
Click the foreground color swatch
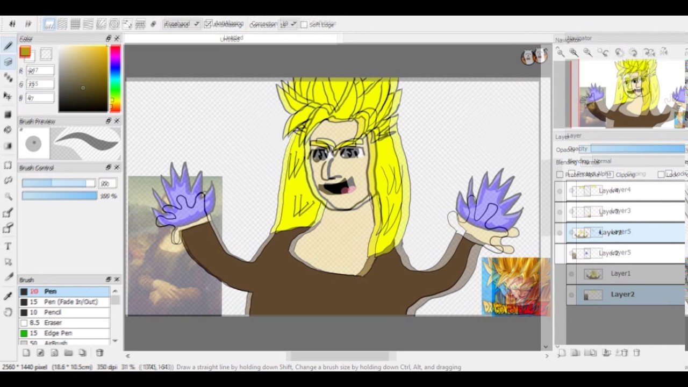pyautogui.click(x=25, y=52)
